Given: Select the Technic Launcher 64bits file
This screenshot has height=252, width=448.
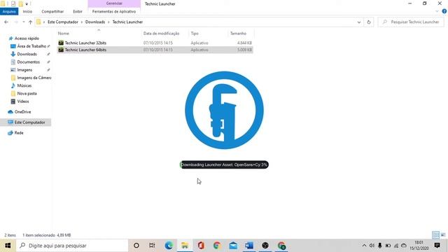Looking at the screenshot, I should click(x=155, y=50).
